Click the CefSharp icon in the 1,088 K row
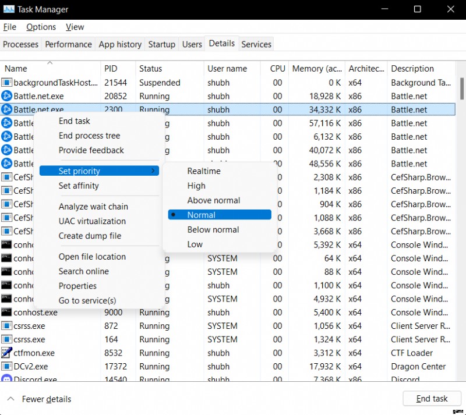The height and width of the screenshot is (415, 466). 6,218
